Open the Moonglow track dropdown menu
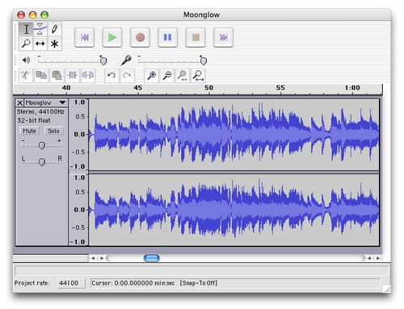 point(62,102)
